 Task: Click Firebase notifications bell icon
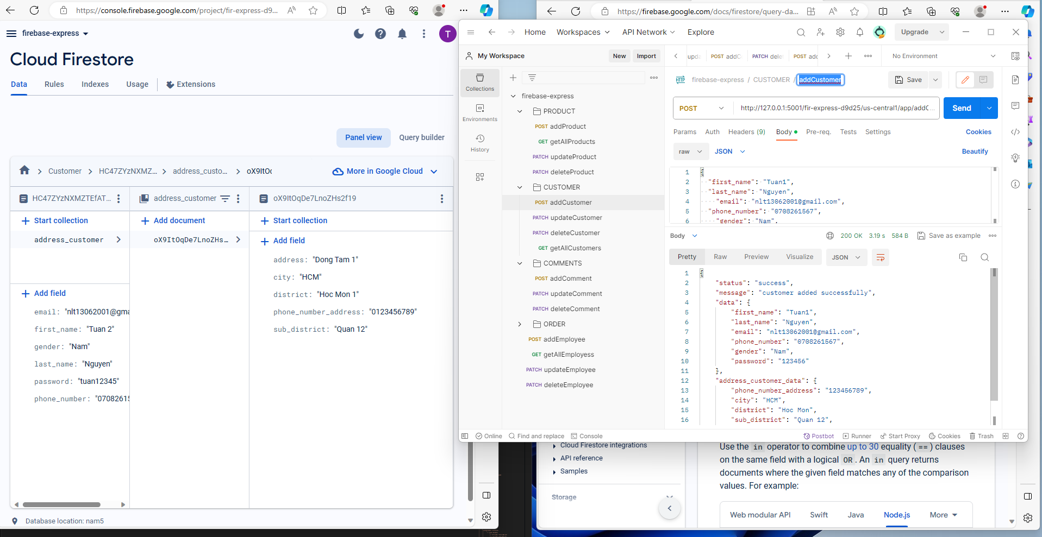click(402, 34)
